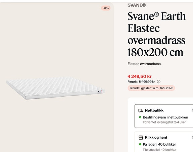Click Forventet leveringstid 2-4 uker text
This screenshot has width=193, height=152.
pos(164,122)
